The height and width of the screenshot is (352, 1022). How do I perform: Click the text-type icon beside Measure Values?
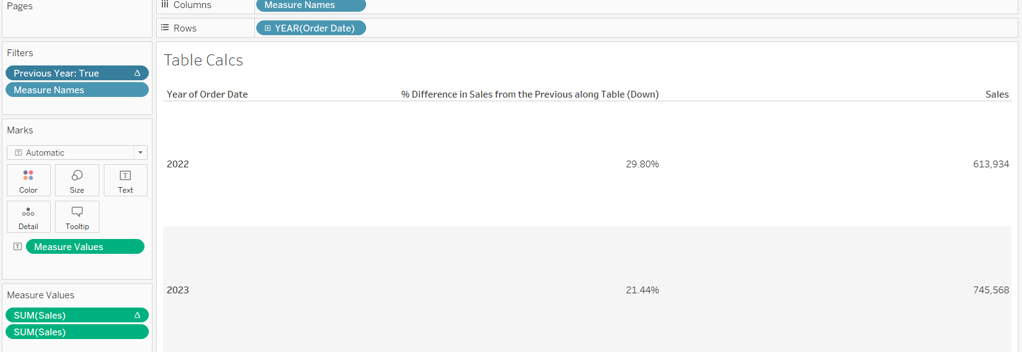click(x=18, y=246)
